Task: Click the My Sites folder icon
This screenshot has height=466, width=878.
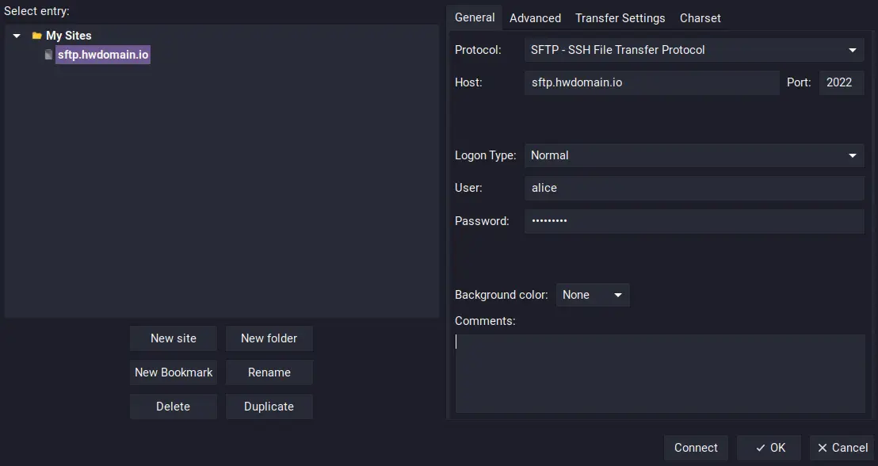Action: (37, 36)
